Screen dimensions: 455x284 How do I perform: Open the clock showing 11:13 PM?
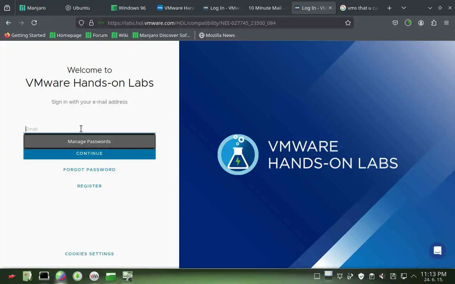(433, 277)
